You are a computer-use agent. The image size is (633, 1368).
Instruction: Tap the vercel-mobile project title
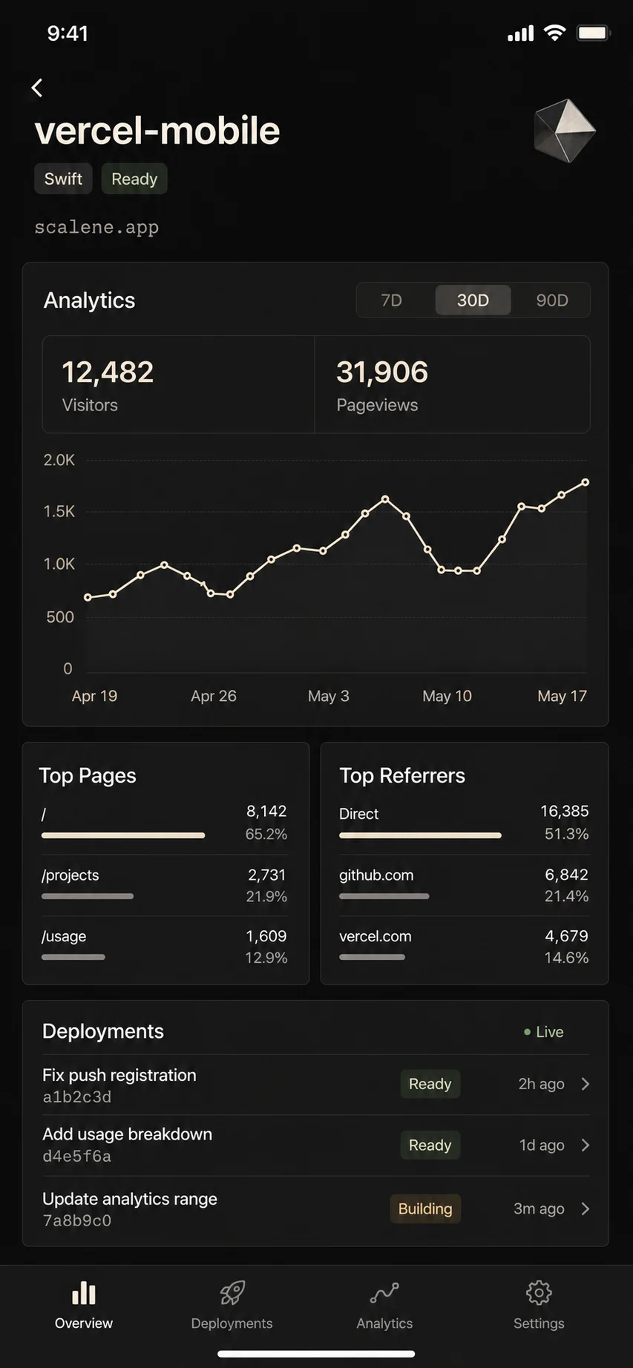pos(157,131)
